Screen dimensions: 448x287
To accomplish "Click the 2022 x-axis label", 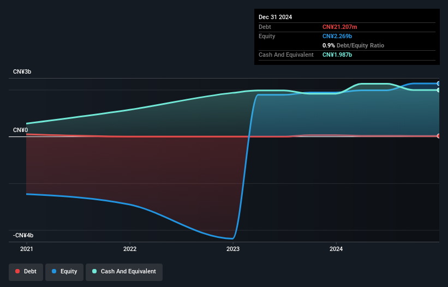I will [130, 249].
